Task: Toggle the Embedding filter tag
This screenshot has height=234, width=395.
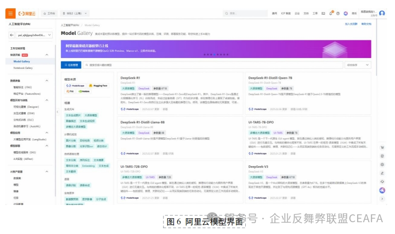Action: [x=89, y=166]
